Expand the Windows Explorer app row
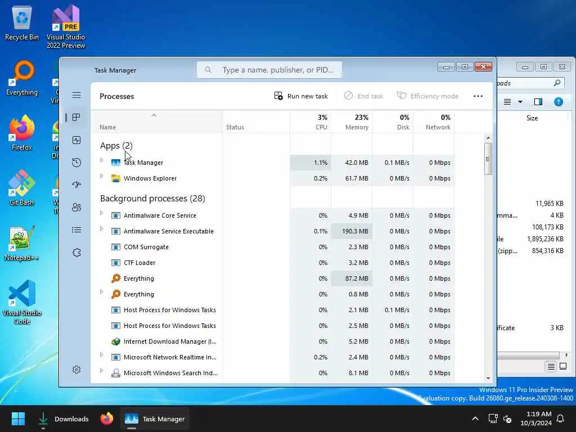This screenshot has height=432, width=576. 102,176
